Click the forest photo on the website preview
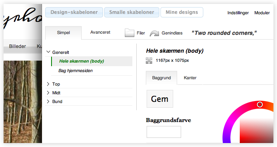The height and width of the screenshot is (147, 277). point(23,102)
